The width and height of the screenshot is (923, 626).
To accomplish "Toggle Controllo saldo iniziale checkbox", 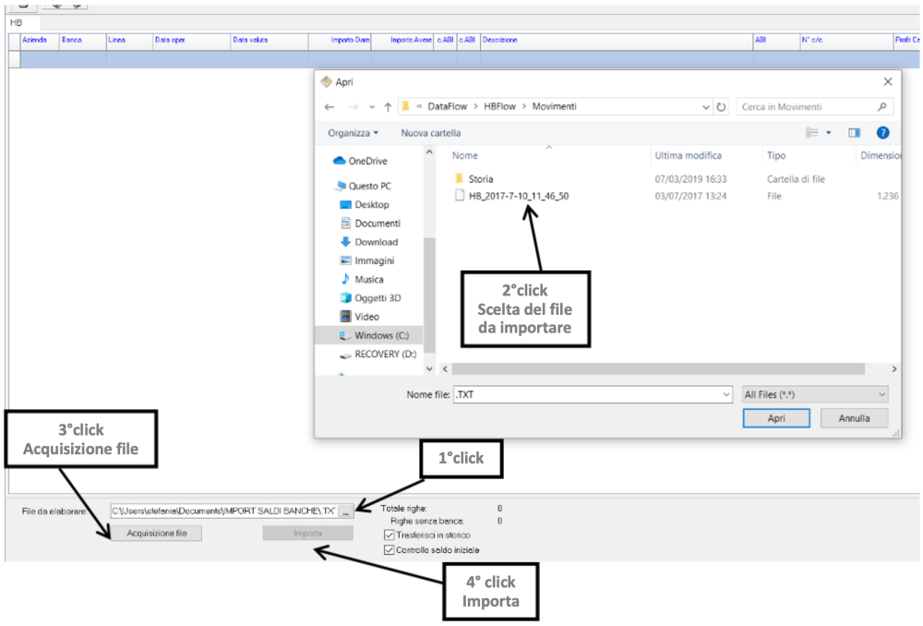I will pyautogui.click(x=389, y=550).
